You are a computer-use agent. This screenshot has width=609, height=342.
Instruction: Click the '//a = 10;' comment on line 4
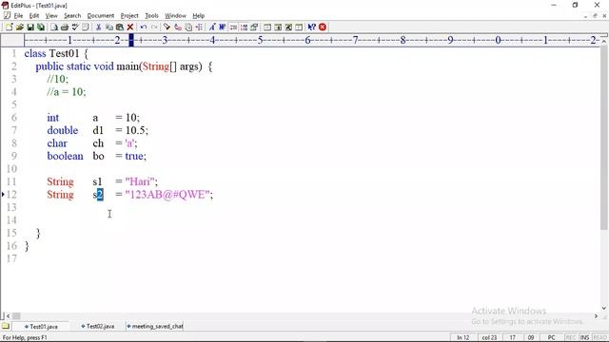point(67,92)
